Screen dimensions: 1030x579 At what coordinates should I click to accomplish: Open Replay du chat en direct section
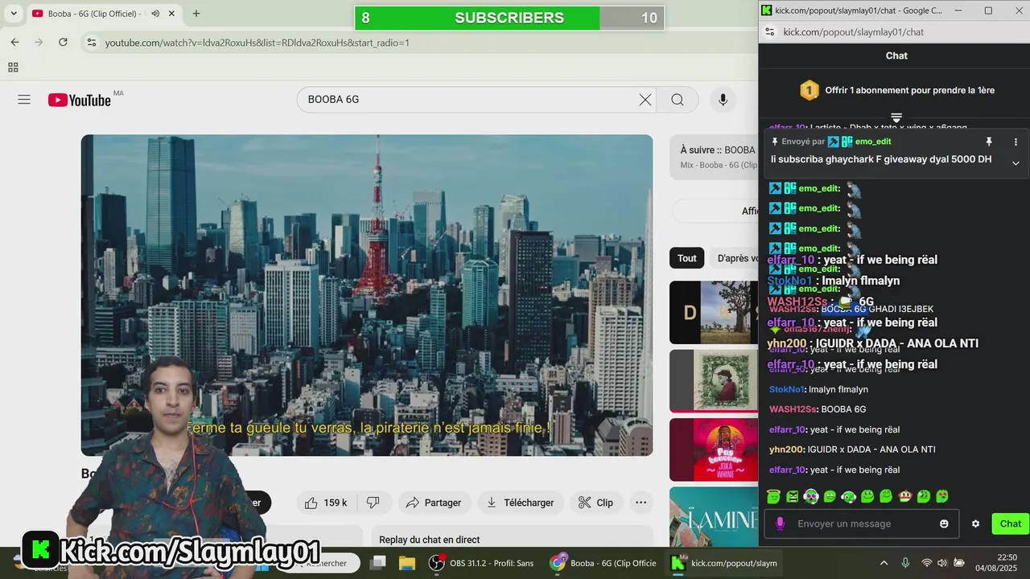[x=512, y=540]
